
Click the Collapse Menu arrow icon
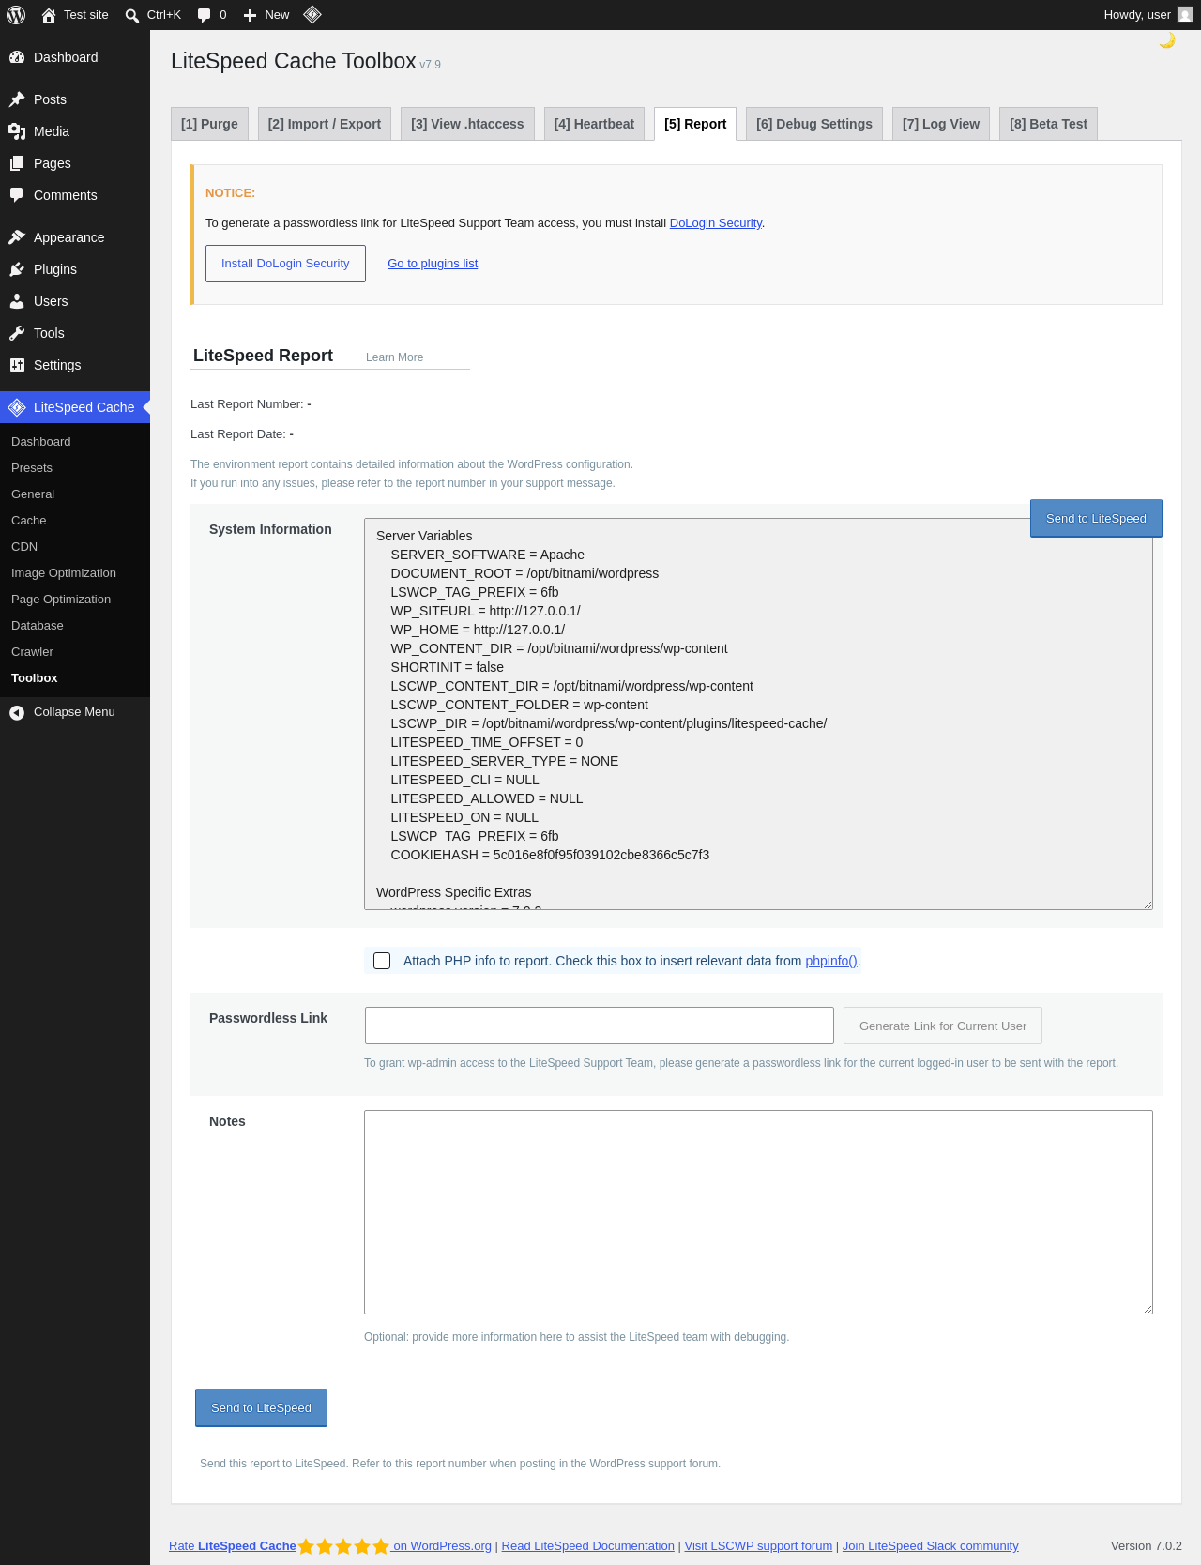[x=17, y=713]
